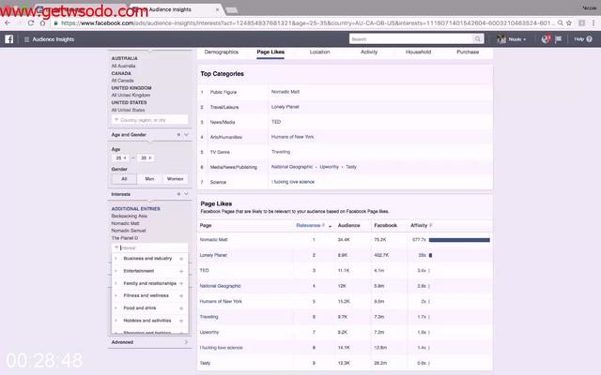
Task: Click the Facebook logo icon
Action: [x=8, y=39]
